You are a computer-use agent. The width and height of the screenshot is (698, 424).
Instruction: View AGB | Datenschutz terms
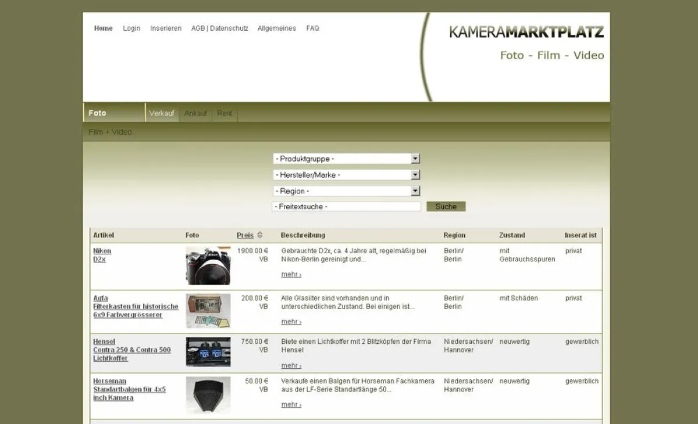pyautogui.click(x=219, y=28)
